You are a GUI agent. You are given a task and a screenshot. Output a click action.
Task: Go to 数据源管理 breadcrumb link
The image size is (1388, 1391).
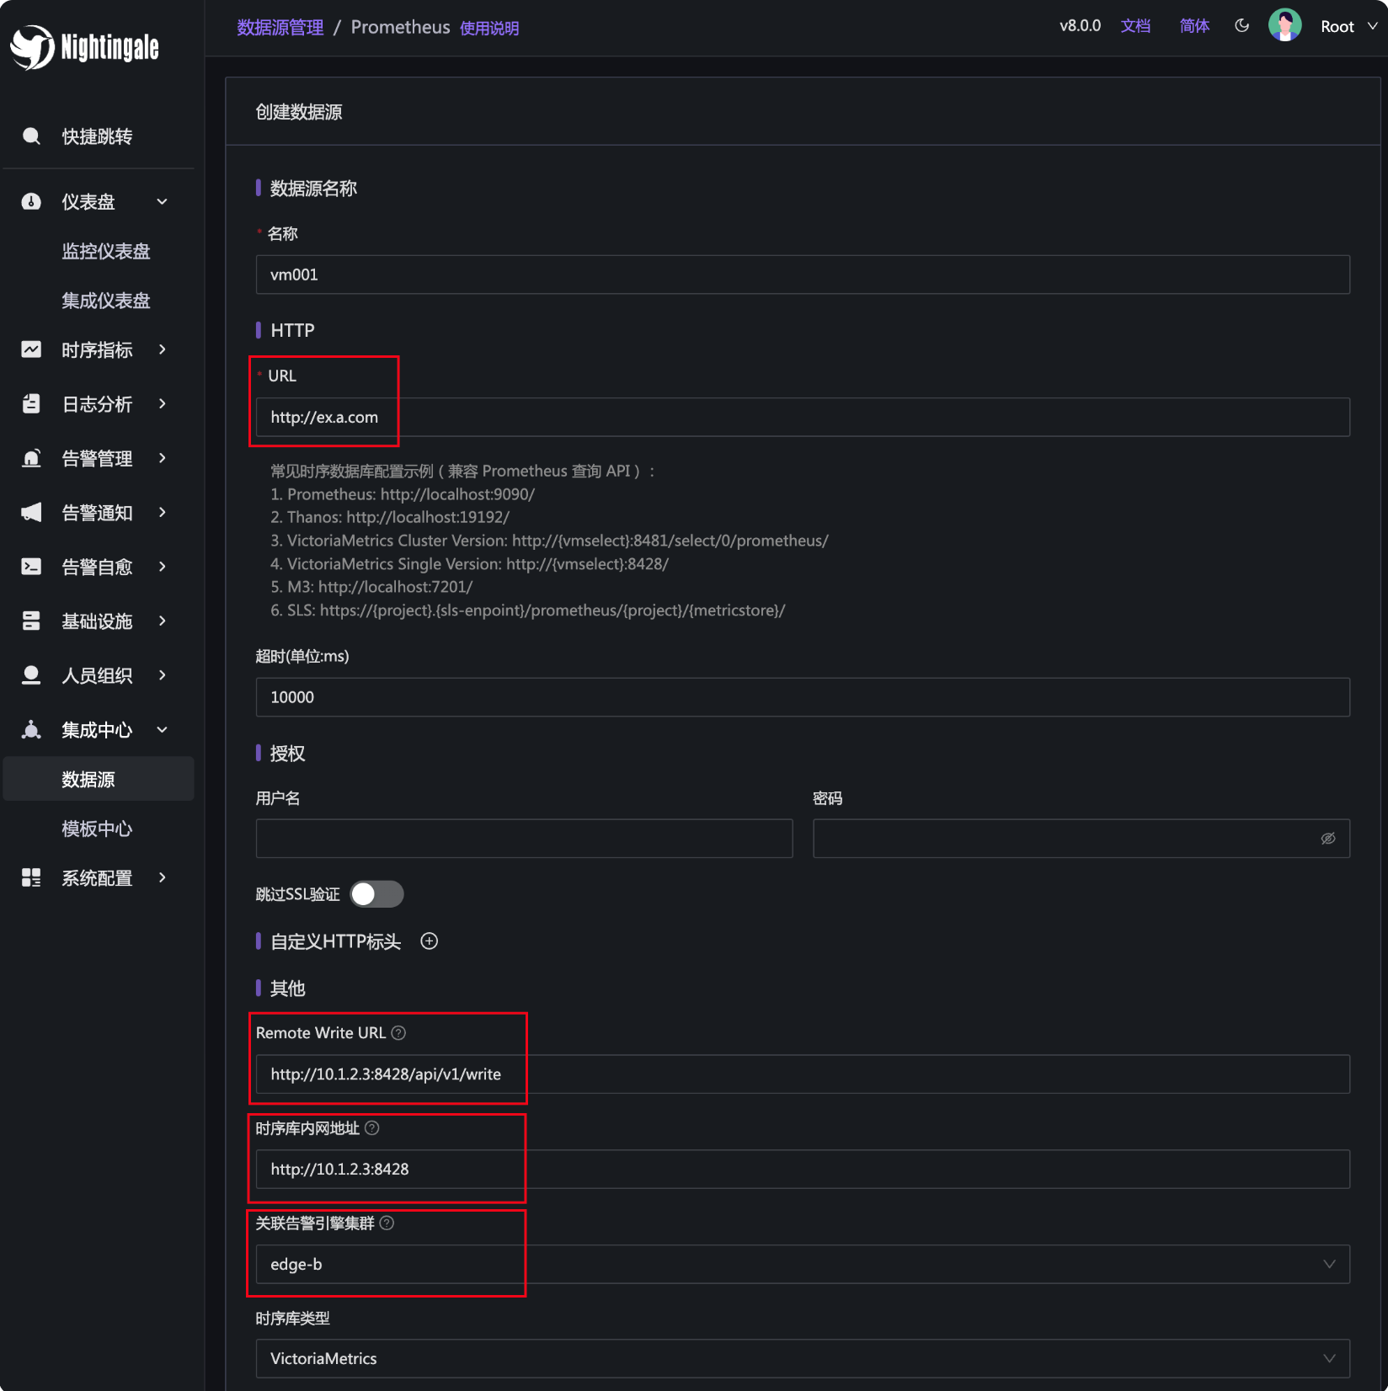click(x=280, y=27)
